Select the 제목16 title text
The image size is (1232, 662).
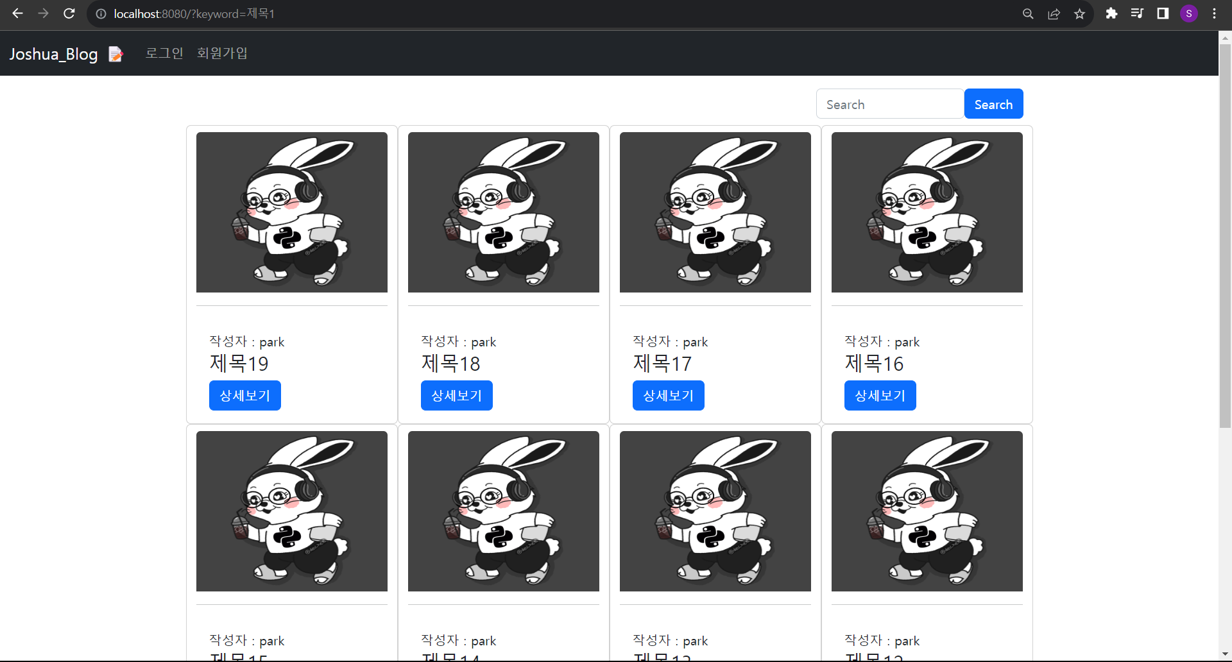[874, 364]
